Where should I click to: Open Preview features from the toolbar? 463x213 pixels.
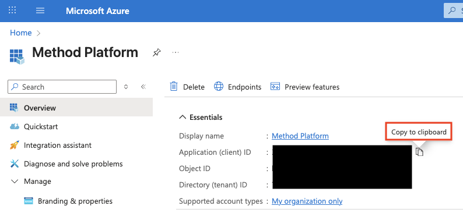click(305, 87)
